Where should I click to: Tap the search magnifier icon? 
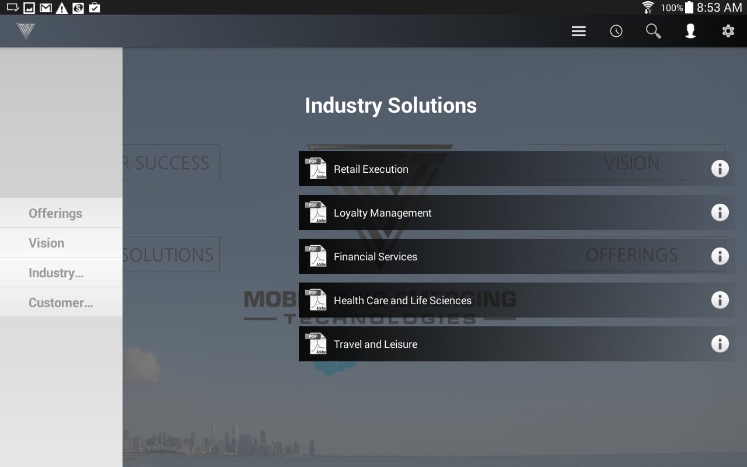click(x=654, y=31)
